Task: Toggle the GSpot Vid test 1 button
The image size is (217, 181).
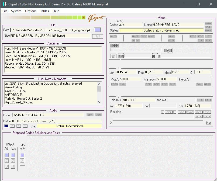Action: tap(7, 155)
